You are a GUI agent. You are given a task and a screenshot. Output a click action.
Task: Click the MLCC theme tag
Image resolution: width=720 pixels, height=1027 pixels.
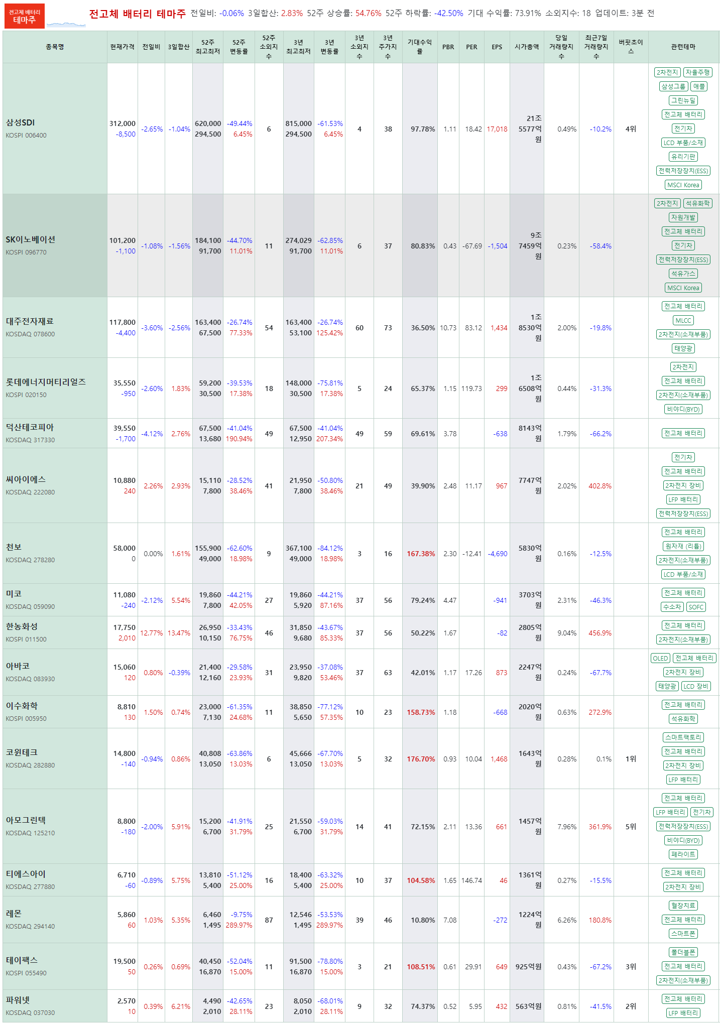tap(683, 320)
